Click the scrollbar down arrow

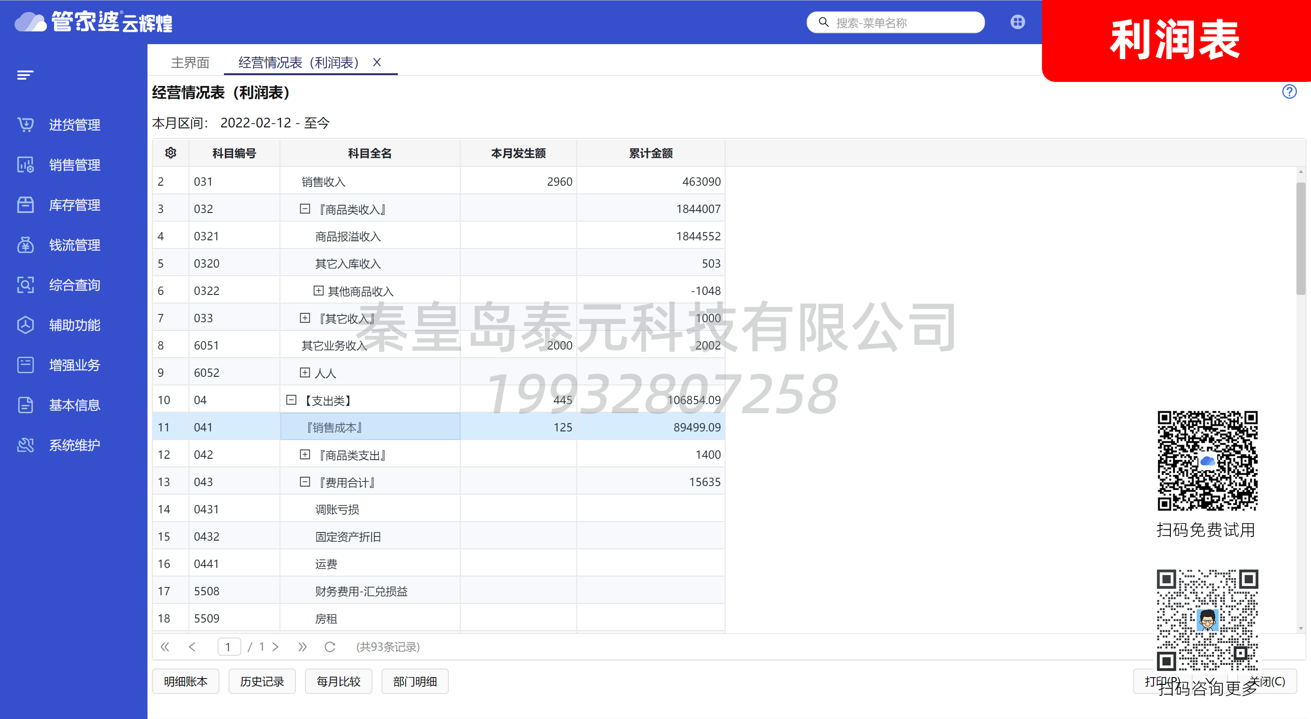1301,628
